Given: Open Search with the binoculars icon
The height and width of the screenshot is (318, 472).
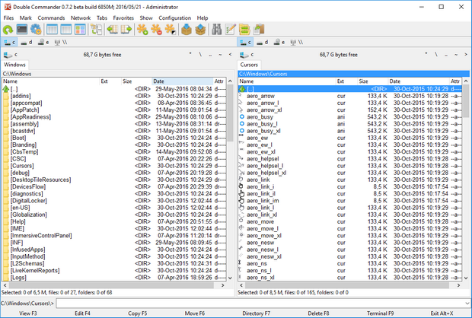Looking at the screenshot, I should coord(216,30).
